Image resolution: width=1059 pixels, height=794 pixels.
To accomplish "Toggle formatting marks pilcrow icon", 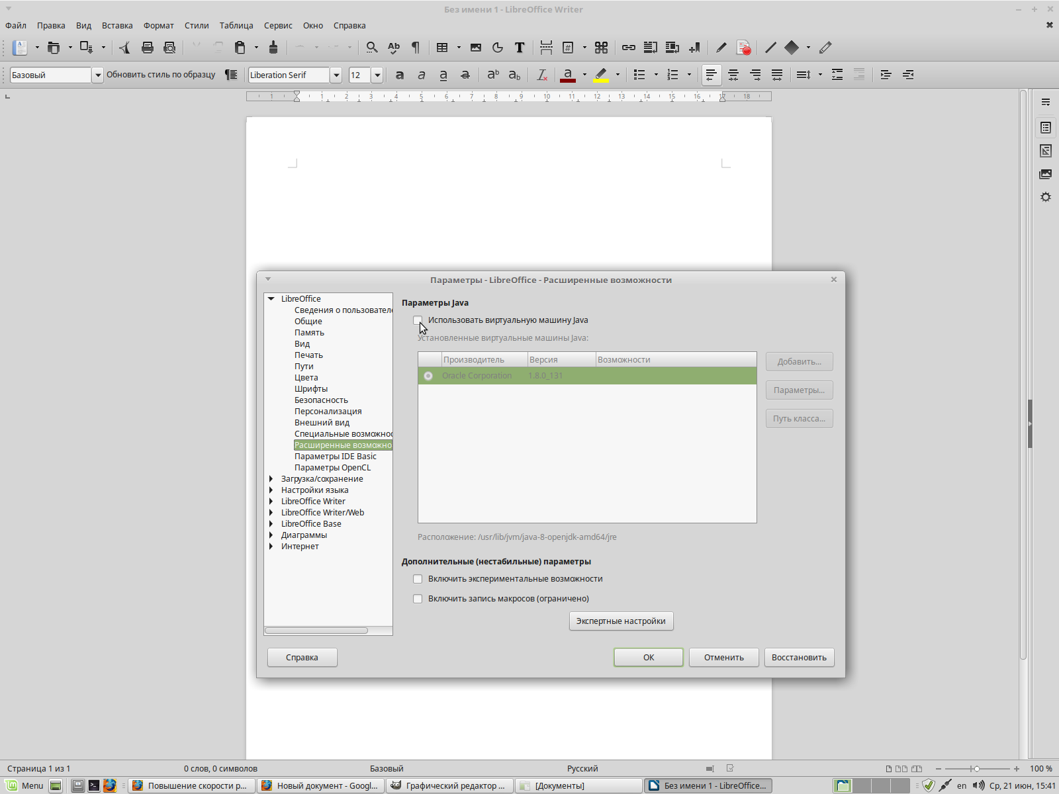I will pos(416,48).
